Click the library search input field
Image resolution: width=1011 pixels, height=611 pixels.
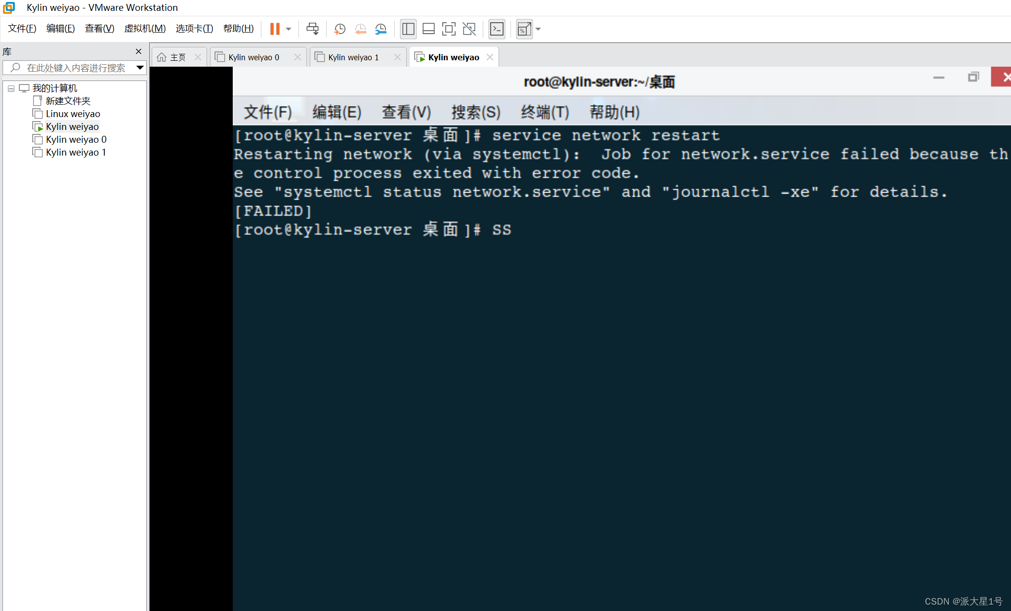point(75,68)
